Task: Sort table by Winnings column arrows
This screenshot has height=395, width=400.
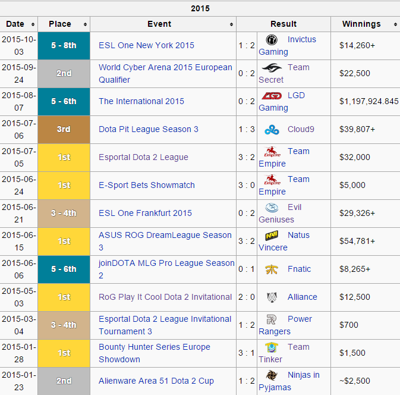Action: point(395,24)
